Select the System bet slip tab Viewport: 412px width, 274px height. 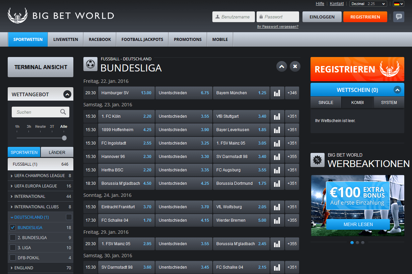389,102
